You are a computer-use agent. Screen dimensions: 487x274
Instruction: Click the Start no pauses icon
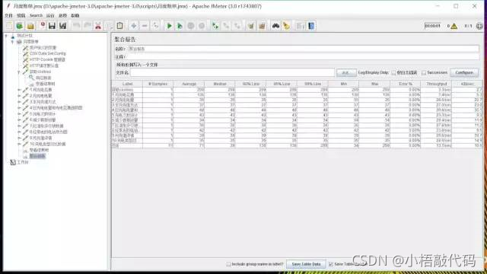click(x=180, y=26)
